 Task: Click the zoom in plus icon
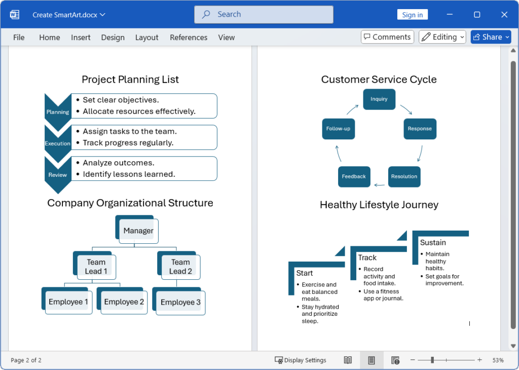(x=479, y=360)
